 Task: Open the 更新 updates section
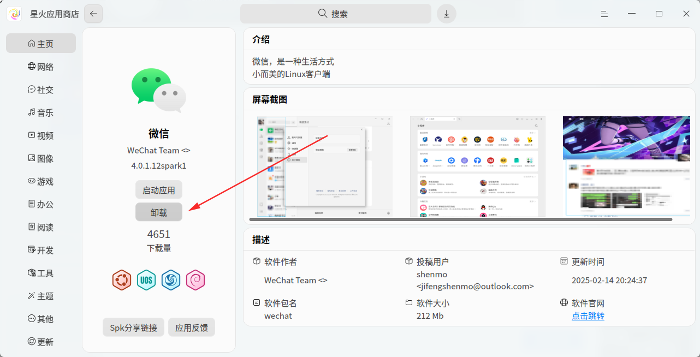click(41, 342)
